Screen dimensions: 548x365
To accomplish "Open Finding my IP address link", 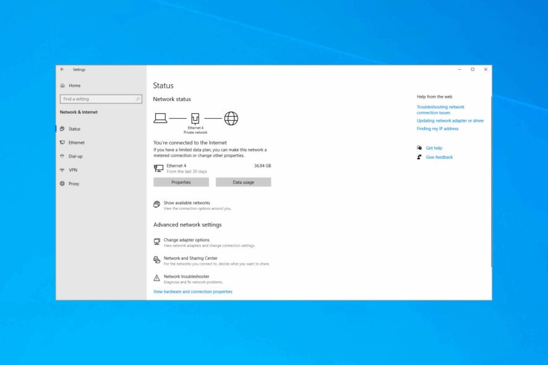I will tap(437, 129).
